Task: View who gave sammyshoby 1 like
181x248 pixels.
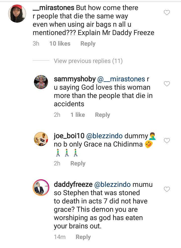Action: tap(77, 115)
